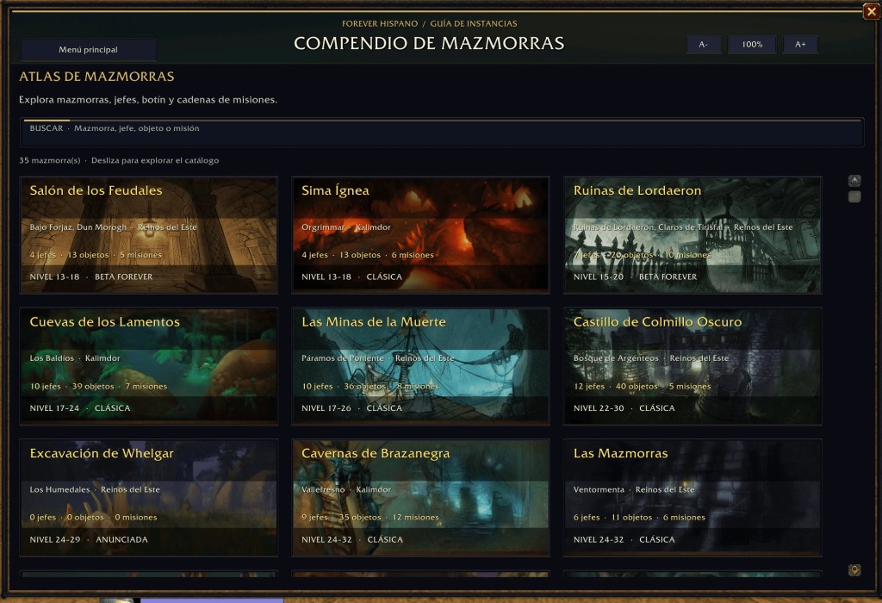Click 'Bosque de Argénteos' location text
This screenshot has height=603, width=882.
click(x=616, y=358)
